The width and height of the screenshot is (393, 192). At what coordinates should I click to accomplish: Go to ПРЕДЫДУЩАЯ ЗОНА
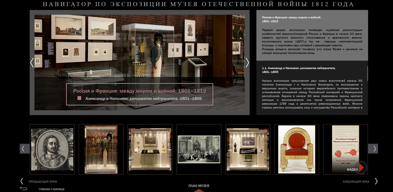[x=43, y=182]
